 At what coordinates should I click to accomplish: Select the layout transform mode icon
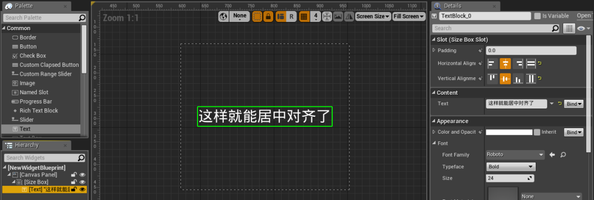pos(280,16)
